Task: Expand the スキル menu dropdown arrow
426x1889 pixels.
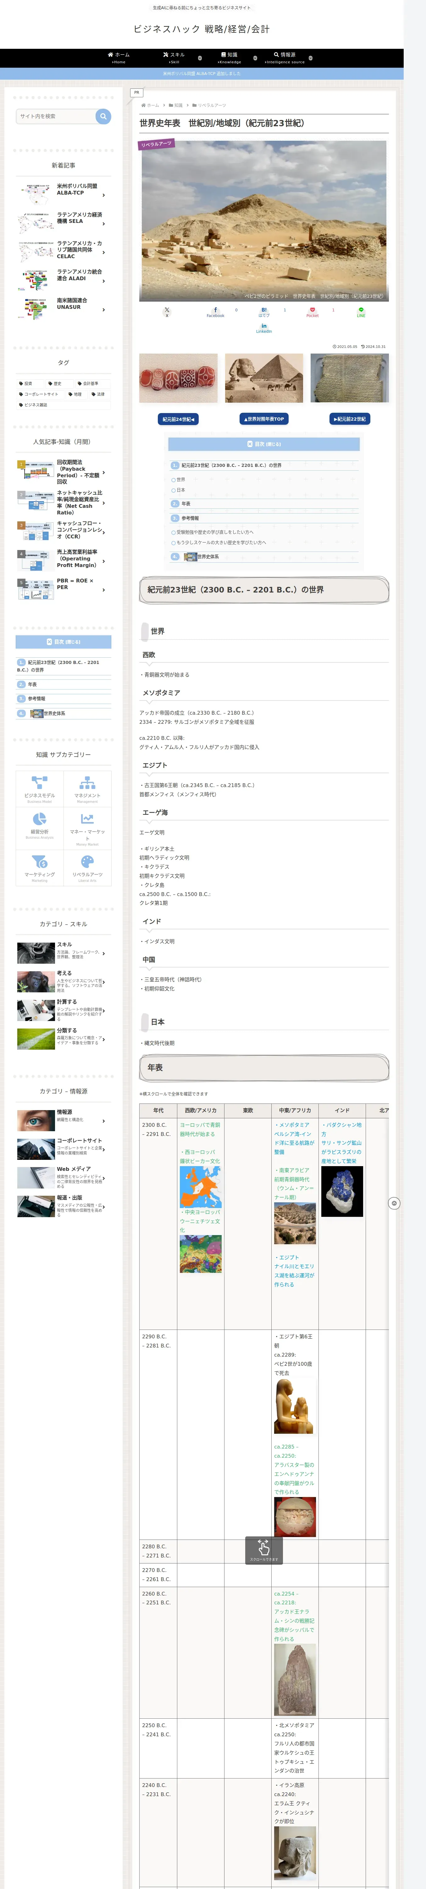Action: coord(200,58)
